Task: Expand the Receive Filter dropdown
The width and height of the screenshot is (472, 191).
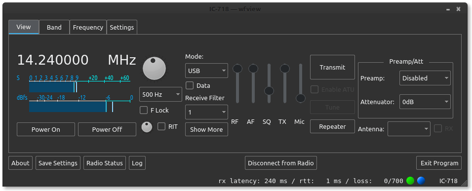Action: coord(206,112)
